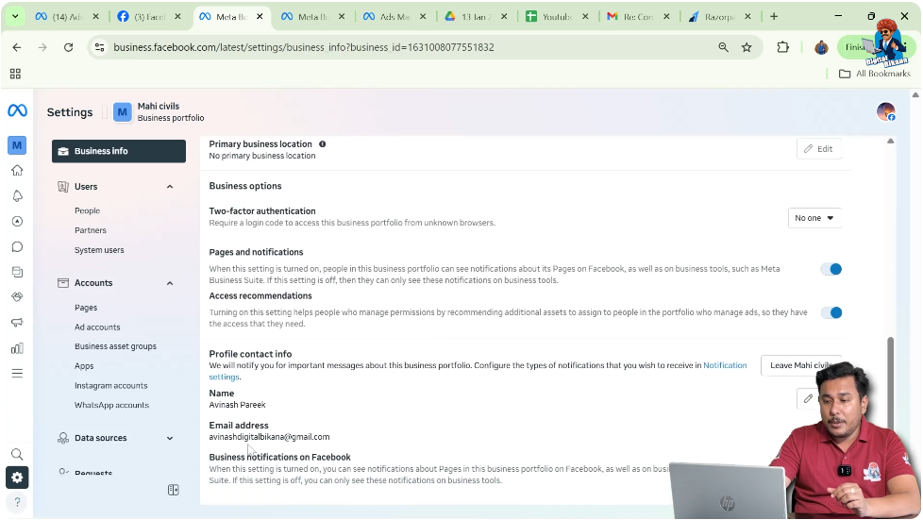Image resolution: width=923 pixels, height=520 pixels.
Task: Toggle Access recommendations switch
Action: pyautogui.click(x=831, y=312)
